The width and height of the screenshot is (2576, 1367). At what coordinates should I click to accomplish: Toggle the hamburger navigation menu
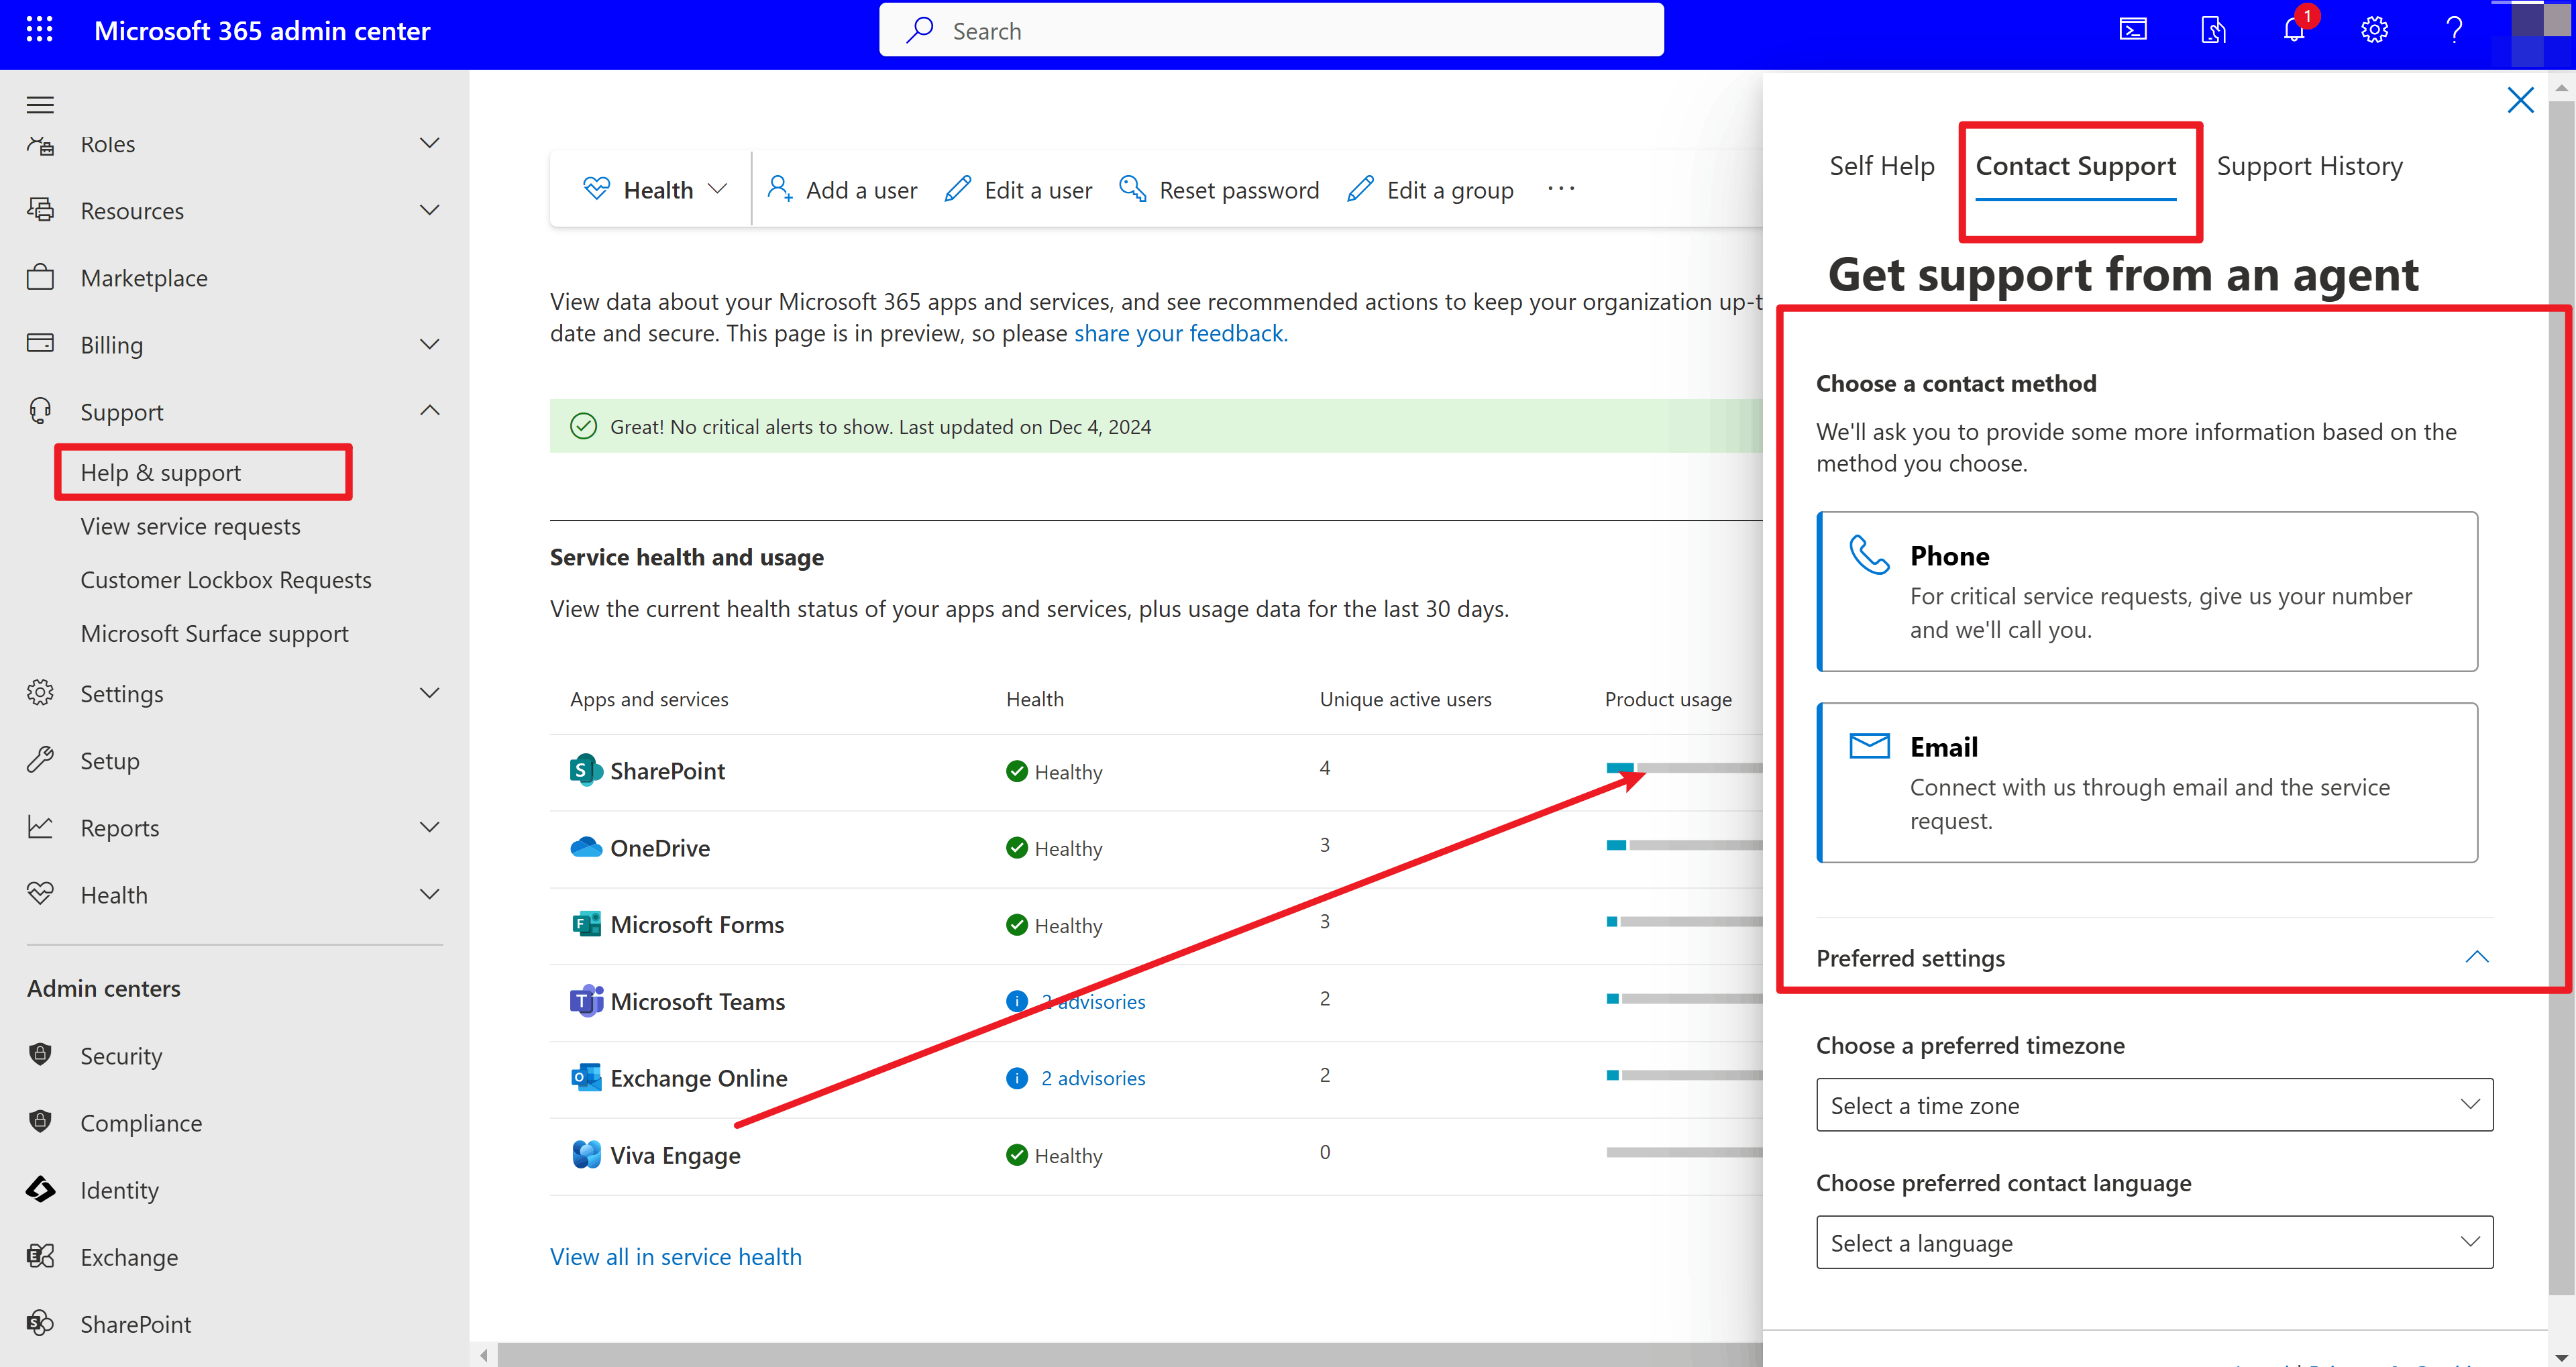click(40, 105)
